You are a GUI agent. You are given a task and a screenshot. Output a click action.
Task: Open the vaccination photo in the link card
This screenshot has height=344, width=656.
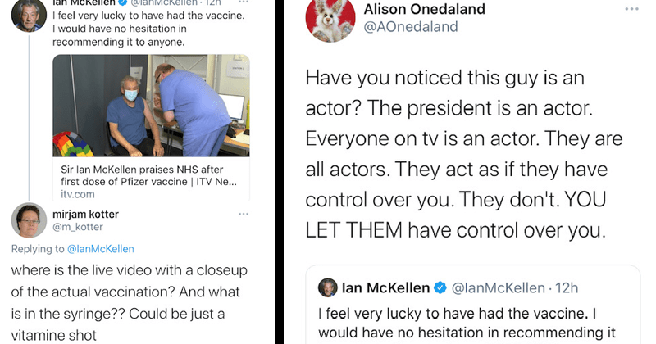tap(151, 106)
